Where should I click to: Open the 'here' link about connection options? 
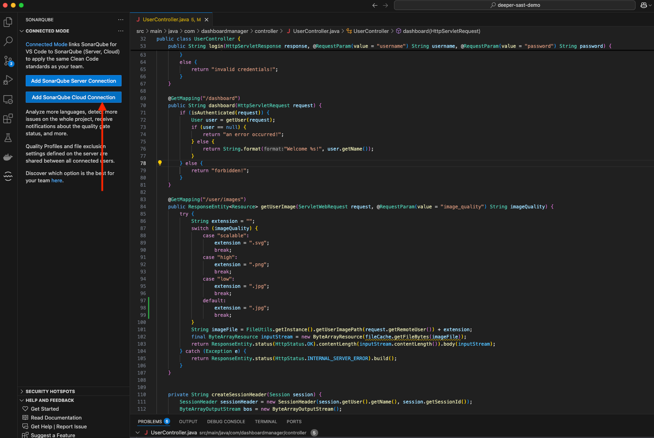57,180
